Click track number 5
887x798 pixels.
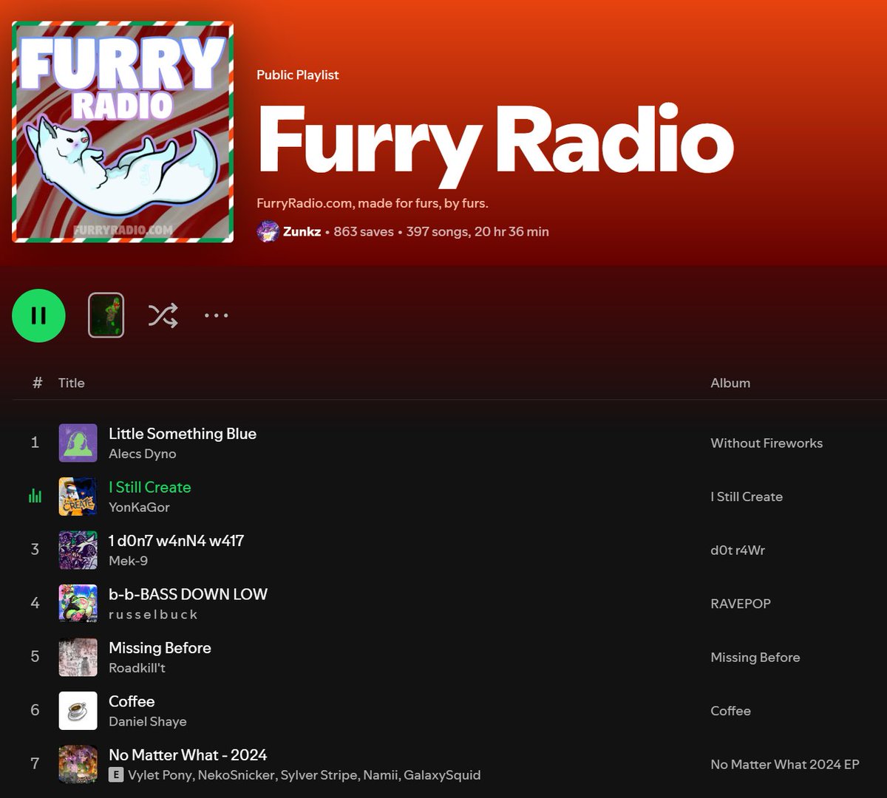point(35,657)
